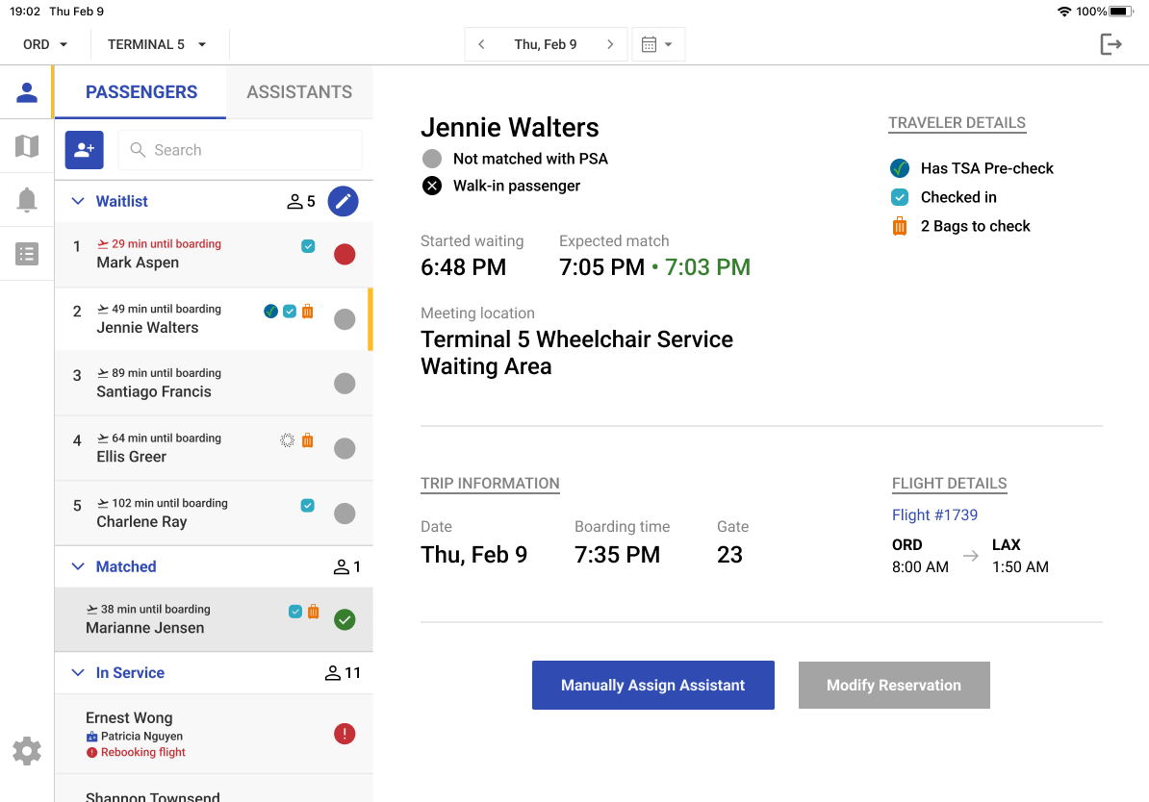The height and width of the screenshot is (802, 1149).
Task: Click TRIP INFORMATION heading
Action: (490, 484)
